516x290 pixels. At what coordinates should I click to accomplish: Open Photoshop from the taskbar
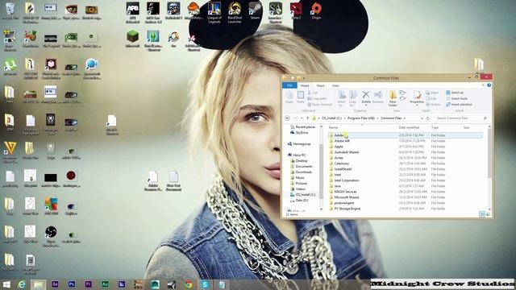click(72, 284)
